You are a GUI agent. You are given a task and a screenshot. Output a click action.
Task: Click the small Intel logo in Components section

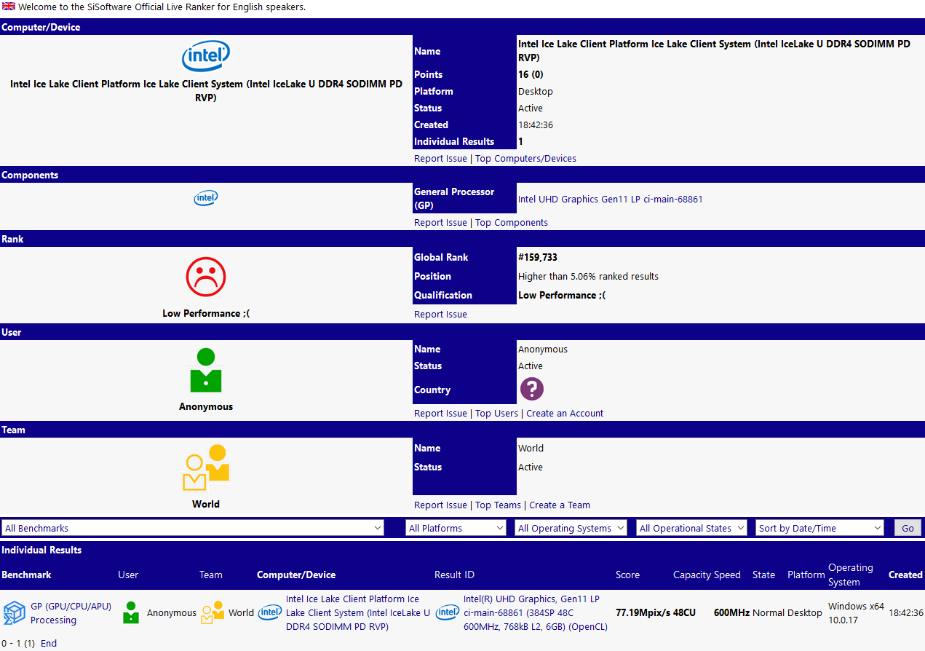[206, 198]
